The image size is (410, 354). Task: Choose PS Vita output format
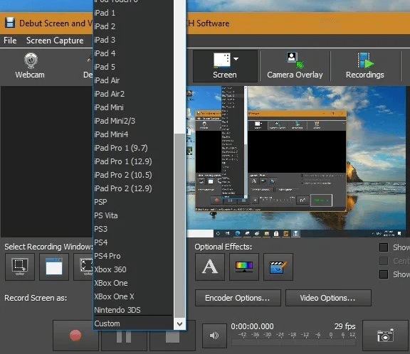point(133,215)
